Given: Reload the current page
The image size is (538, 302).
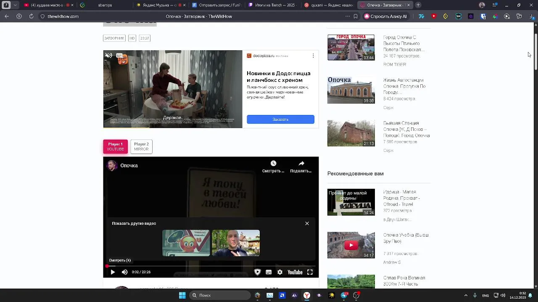Looking at the screenshot, I should [x=31, y=16].
